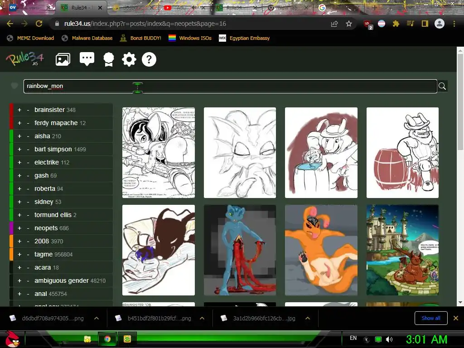Reload the current page
464x348 pixels.
point(39,24)
